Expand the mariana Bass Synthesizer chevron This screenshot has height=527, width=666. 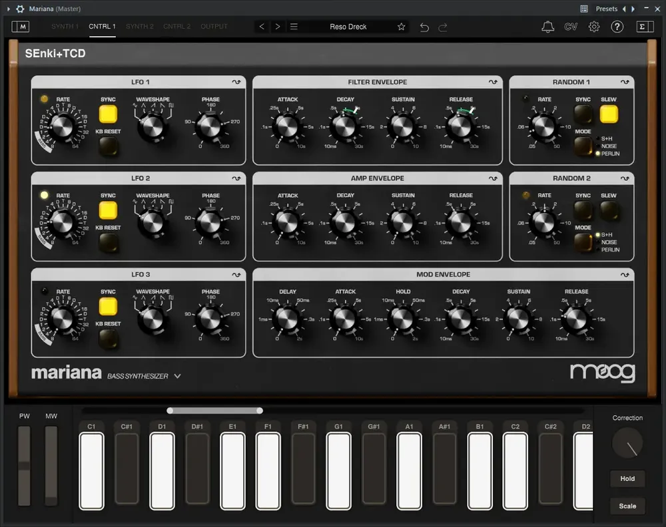coord(177,376)
